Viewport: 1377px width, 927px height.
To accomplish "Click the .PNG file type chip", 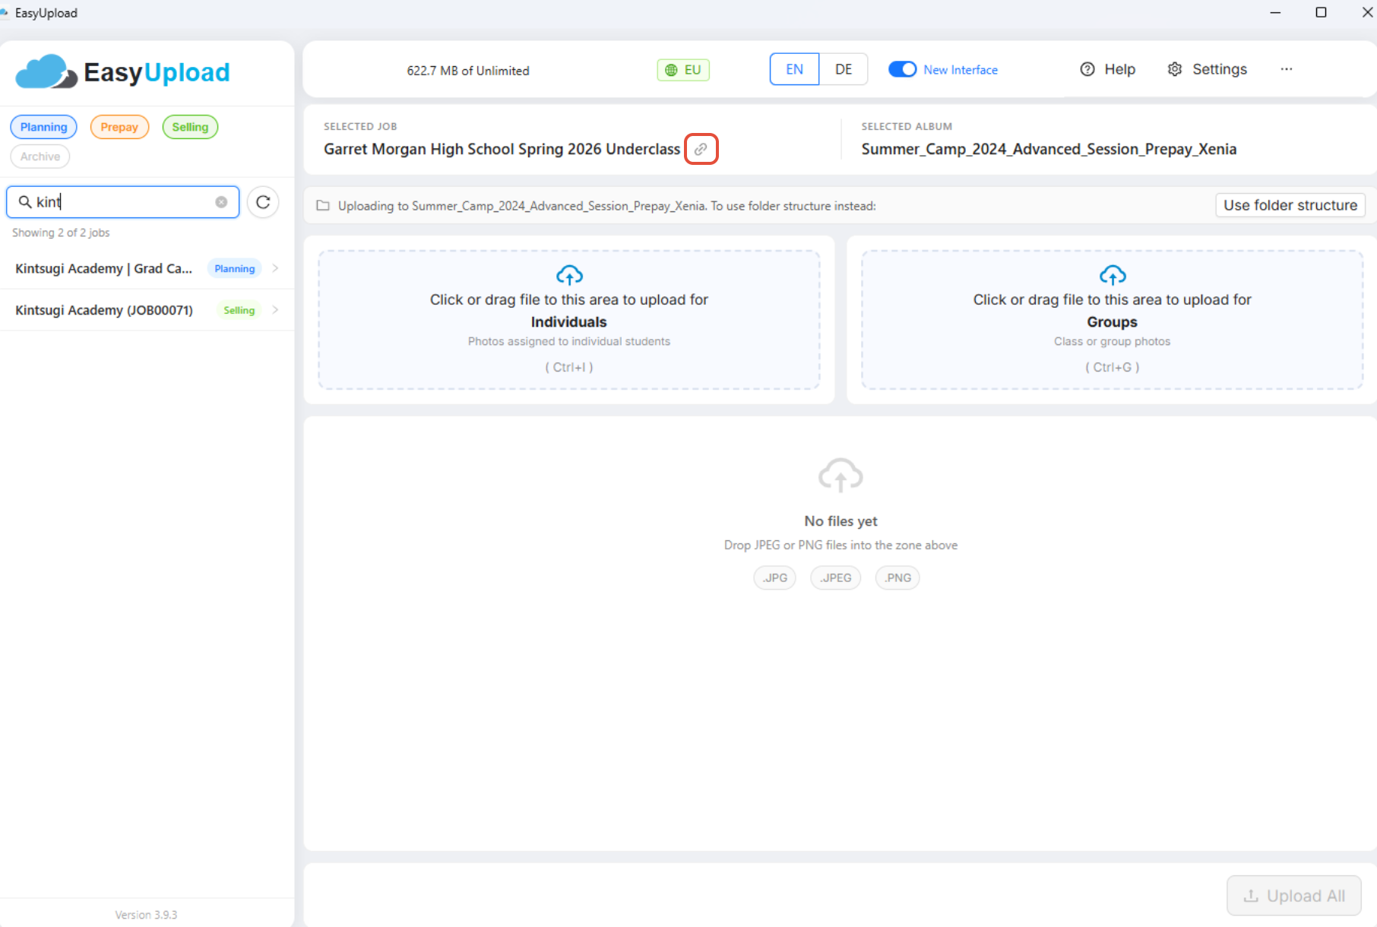I will [897, 577].
